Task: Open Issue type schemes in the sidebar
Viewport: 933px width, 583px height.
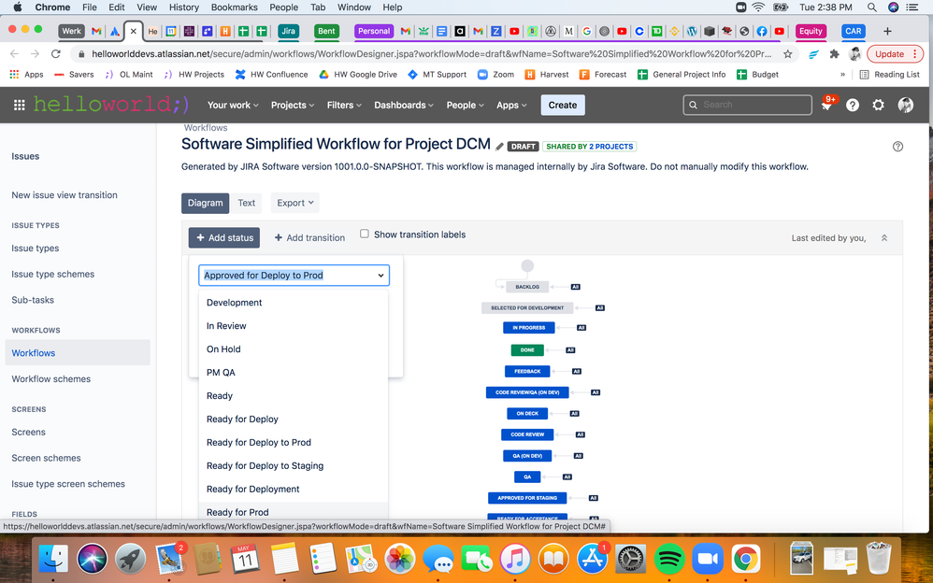Action: [53, 275]
